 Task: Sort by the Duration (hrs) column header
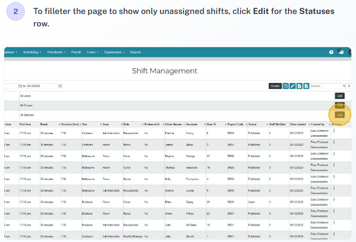[70, 124]
